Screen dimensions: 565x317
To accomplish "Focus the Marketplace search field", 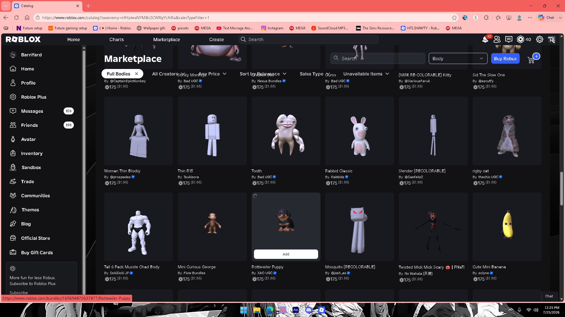I will coord(378,58).
